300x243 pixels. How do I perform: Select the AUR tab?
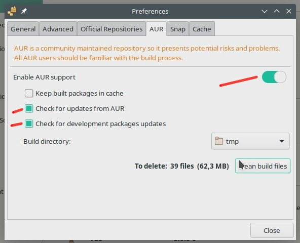156,29
